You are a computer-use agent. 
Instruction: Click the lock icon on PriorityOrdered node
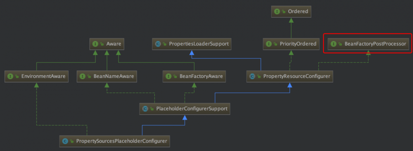point(275,44)
